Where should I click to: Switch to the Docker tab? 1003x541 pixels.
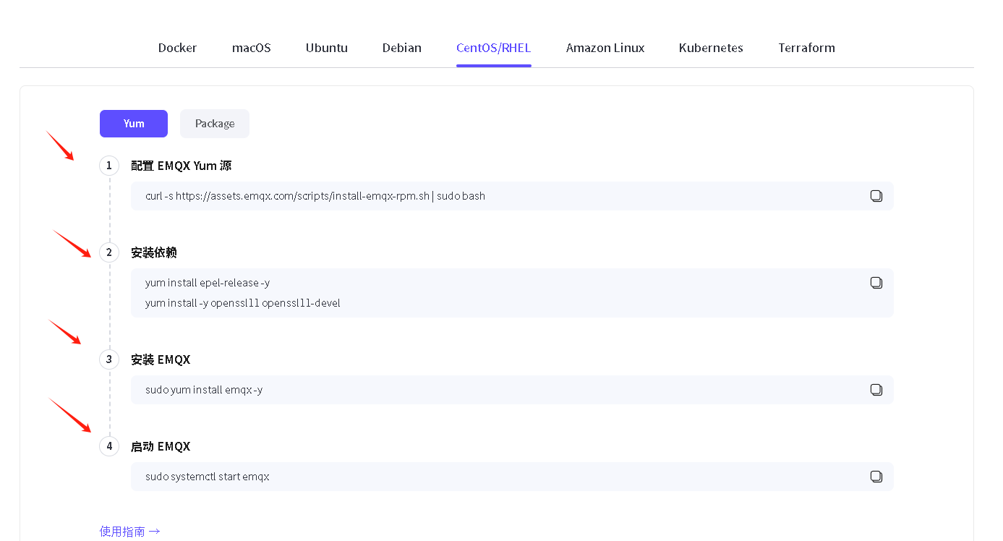click(x=177, y=48)
